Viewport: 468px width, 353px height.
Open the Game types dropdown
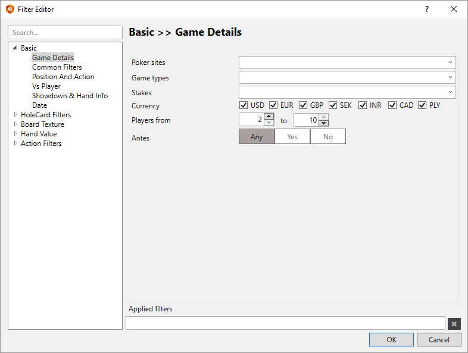pos(347,77)
